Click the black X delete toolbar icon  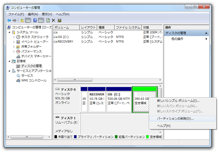pos(53,20)
